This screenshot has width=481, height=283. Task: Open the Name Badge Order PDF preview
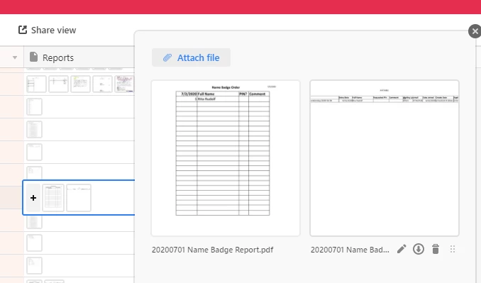coord(226,158)
